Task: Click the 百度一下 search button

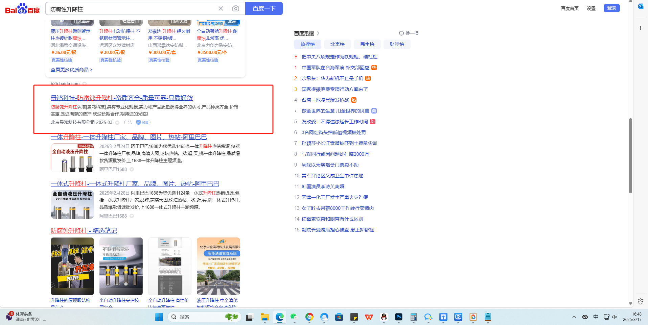Action: tap(264, 8)
